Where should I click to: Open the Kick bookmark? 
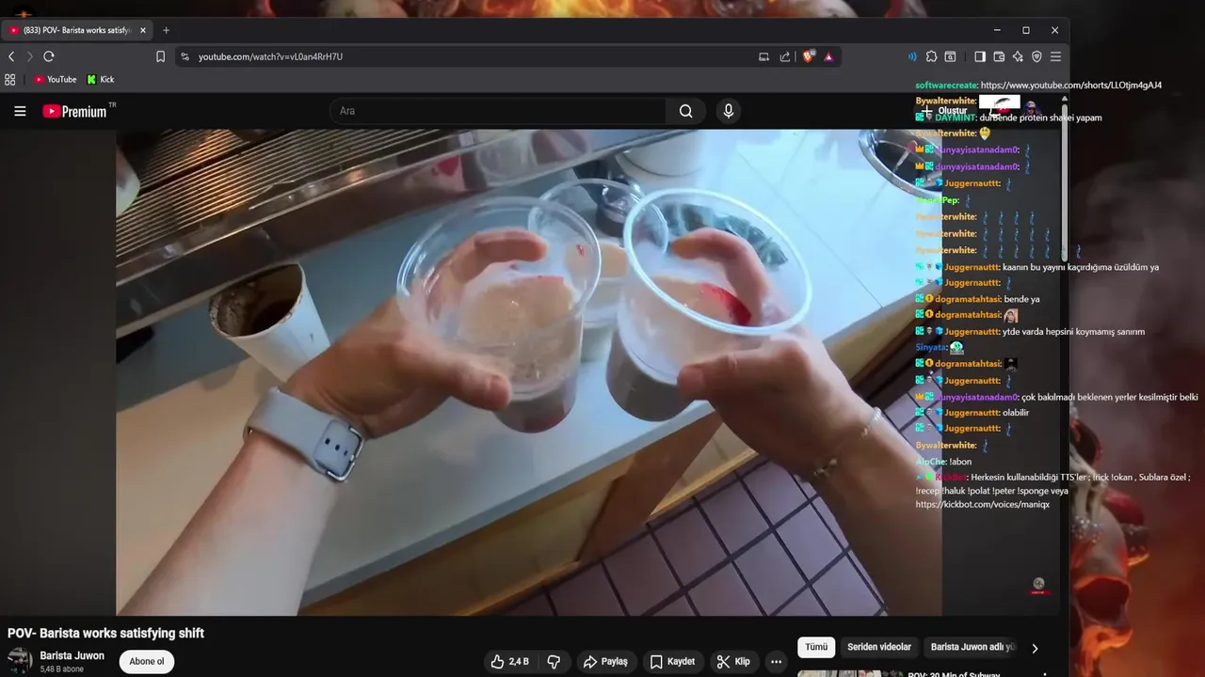[101, 80]
